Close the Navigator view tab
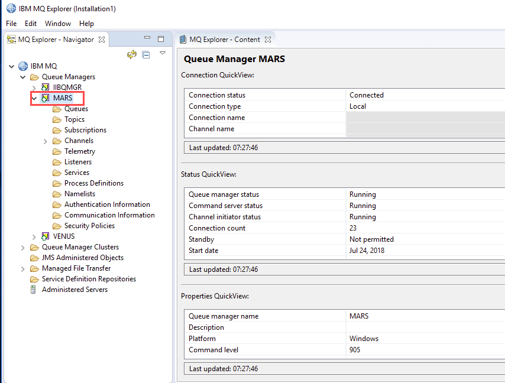Image resolution: width=505 pixels, height=383 pixels. point(102,40)
